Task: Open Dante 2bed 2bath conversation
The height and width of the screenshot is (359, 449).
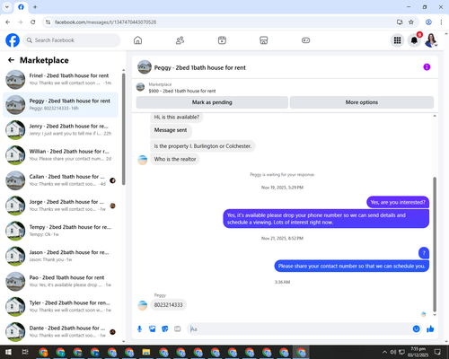Action: [60, 332]
